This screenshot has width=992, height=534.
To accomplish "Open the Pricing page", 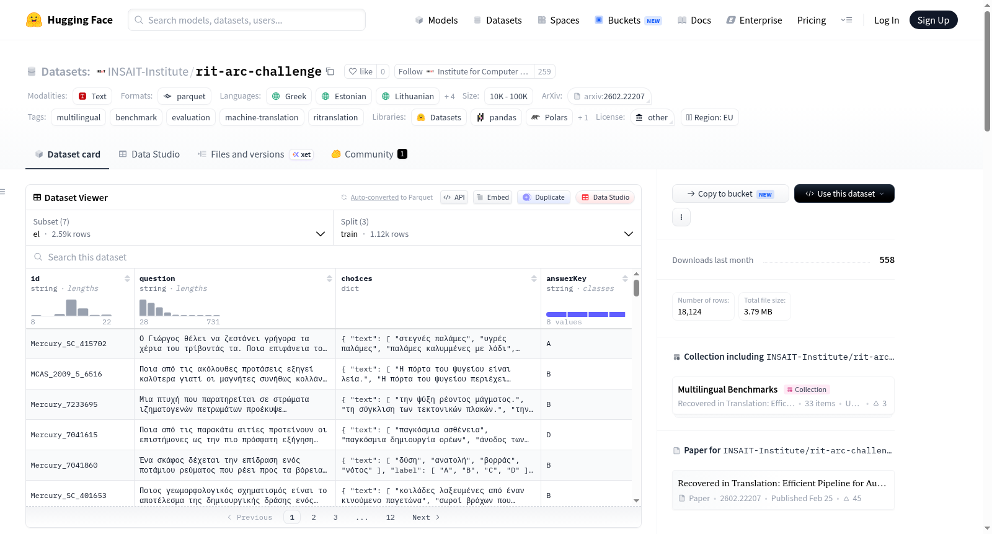I will pyautogui.click(x=812, y=20).
